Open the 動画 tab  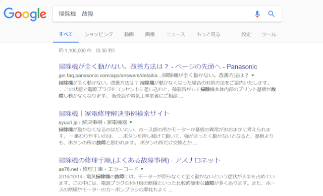click(x=129, y=34)
